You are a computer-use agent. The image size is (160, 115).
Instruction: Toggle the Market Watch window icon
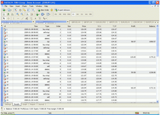pos(16,10)
